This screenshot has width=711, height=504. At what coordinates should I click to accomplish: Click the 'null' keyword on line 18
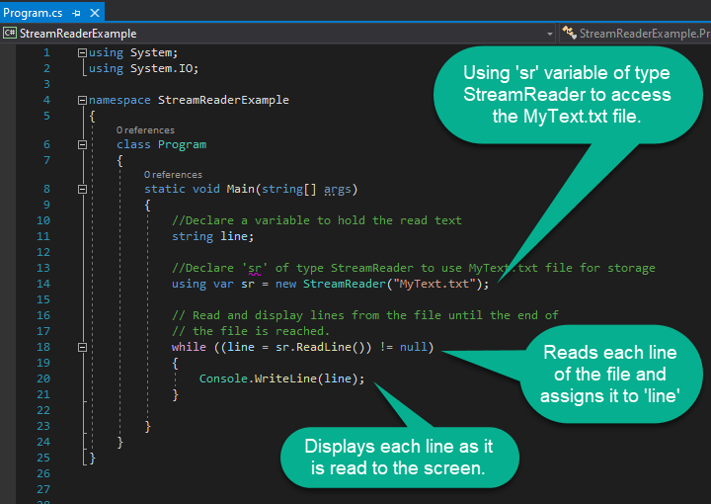(x=413, y=347)
